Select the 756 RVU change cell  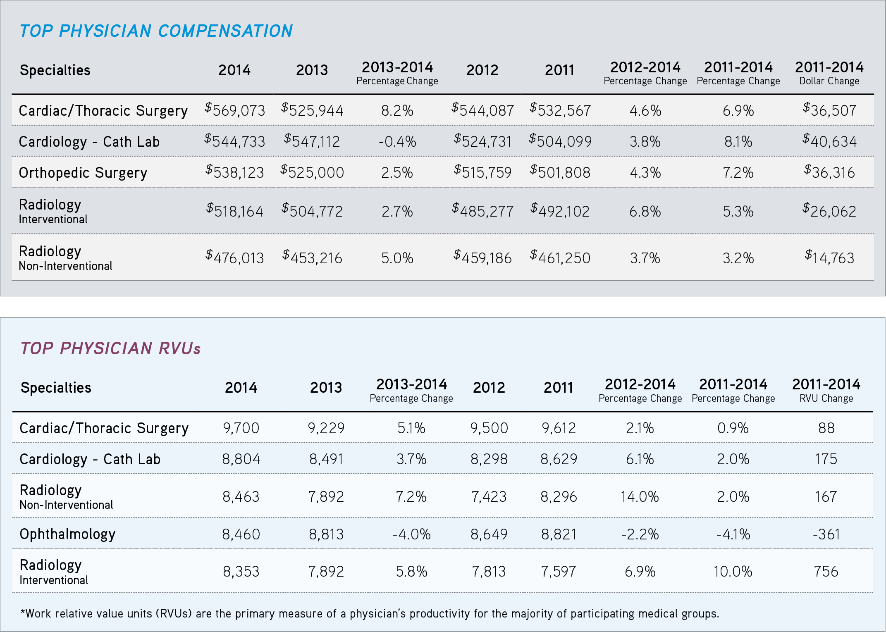(x=826, y=571)
